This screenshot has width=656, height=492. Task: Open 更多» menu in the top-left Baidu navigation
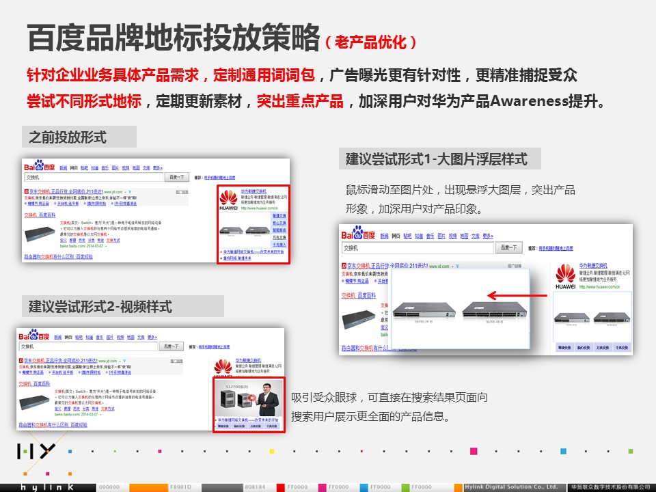[158, 167]
